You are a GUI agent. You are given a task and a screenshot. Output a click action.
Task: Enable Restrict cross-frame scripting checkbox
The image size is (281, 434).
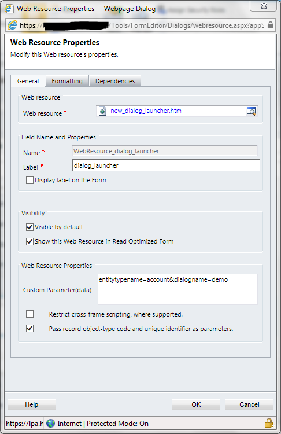pyautogui.click(x=29, y=314)
